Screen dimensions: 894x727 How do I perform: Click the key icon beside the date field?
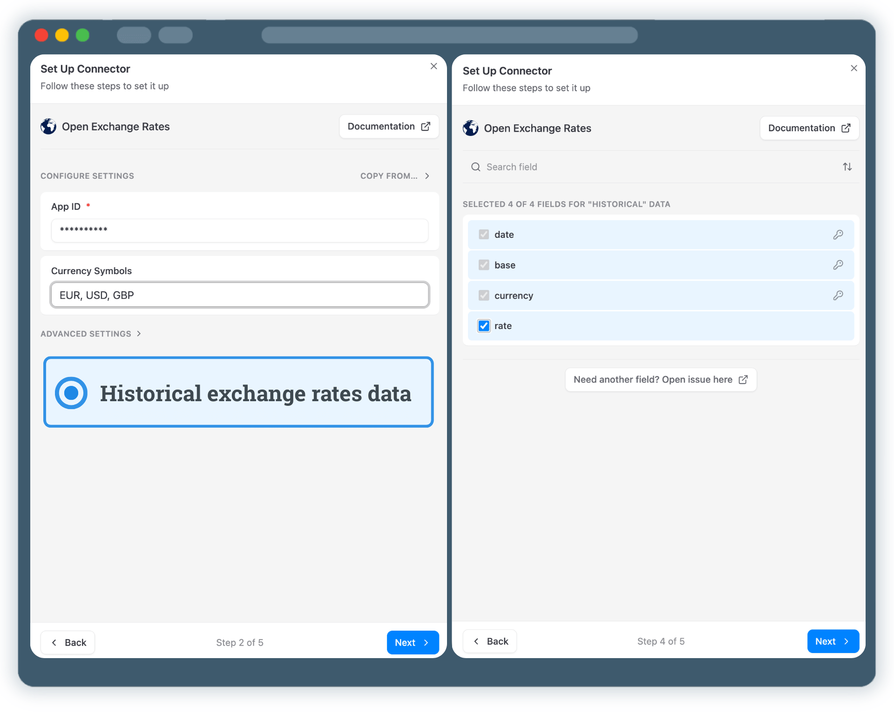(838, 234)
